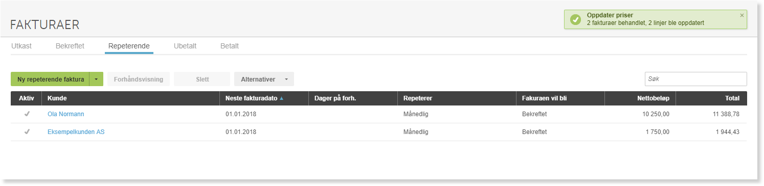Open customer Eksempelkunden AS link
Screen dimensions: 764x186
click(76, 132)
